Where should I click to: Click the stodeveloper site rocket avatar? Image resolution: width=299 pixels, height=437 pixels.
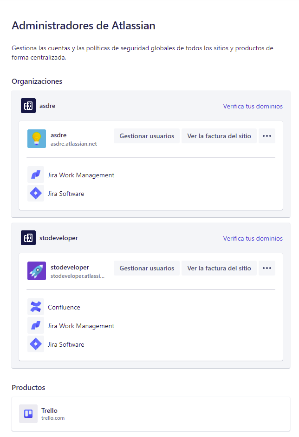[37, 270]
